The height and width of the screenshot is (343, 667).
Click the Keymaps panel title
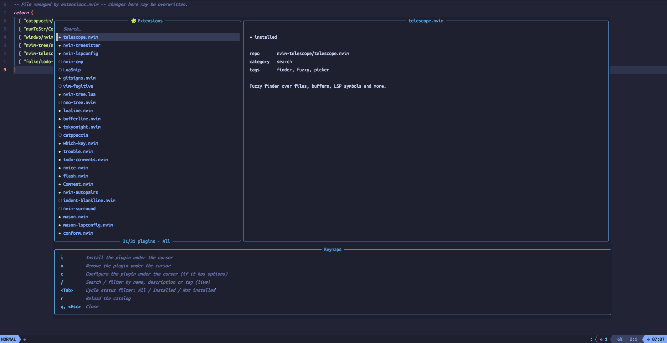point(333,250)
